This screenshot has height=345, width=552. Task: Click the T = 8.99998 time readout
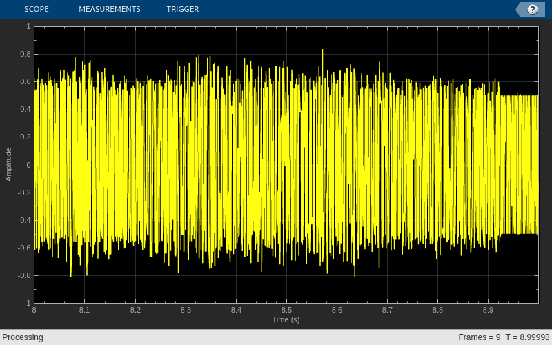click(527, 337)
